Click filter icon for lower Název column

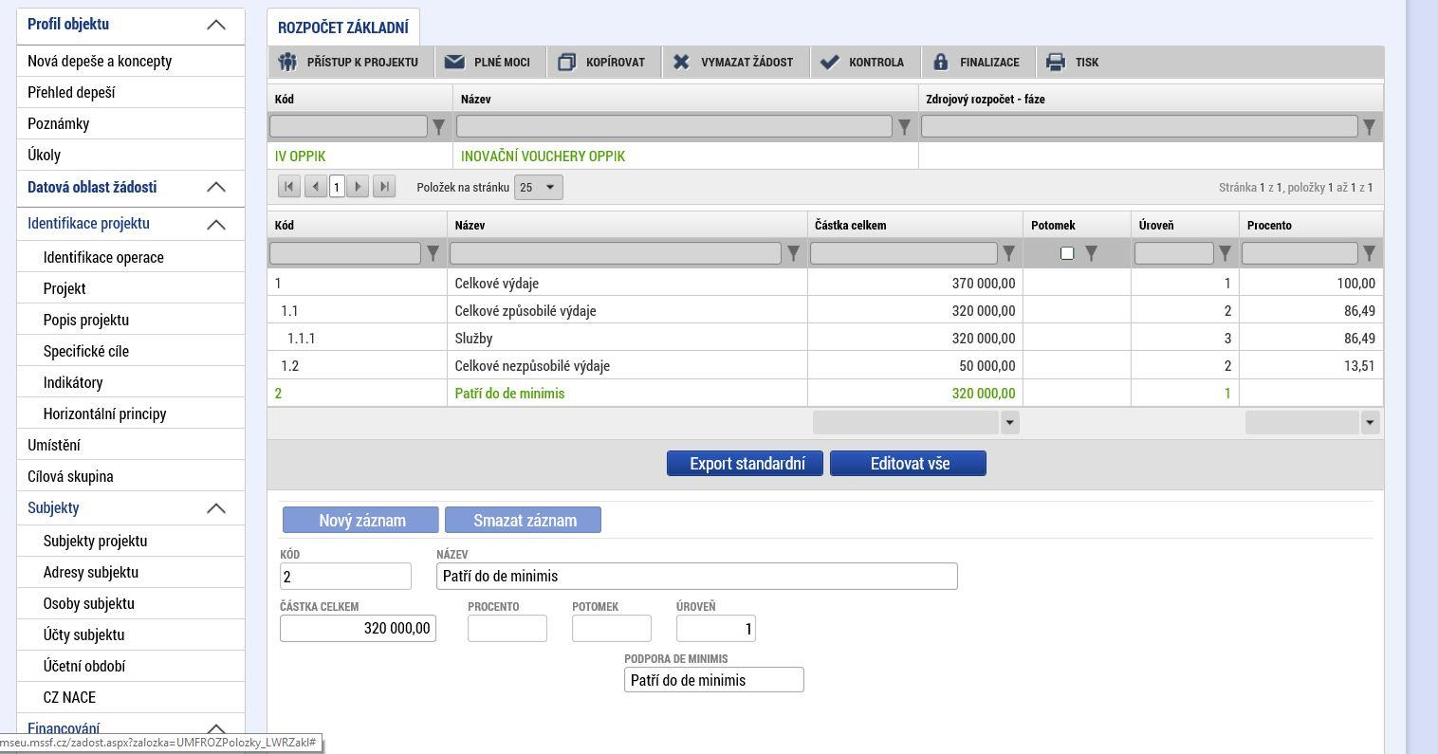[x=793, y=253]
